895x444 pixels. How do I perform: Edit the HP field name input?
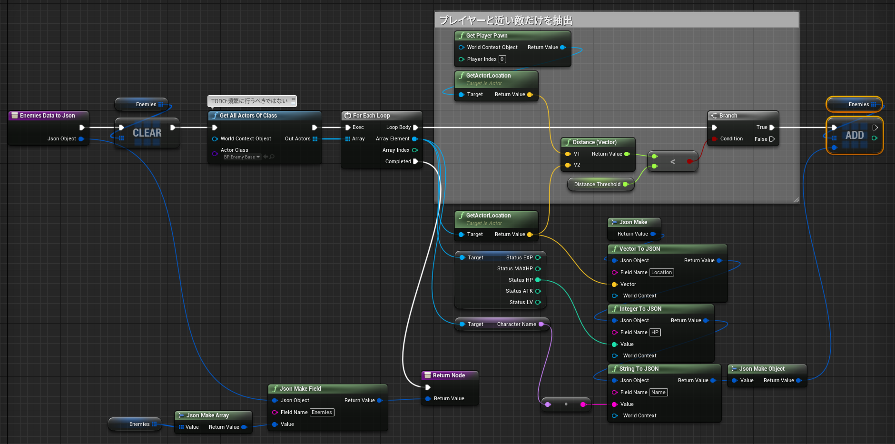tap(655, 333)
